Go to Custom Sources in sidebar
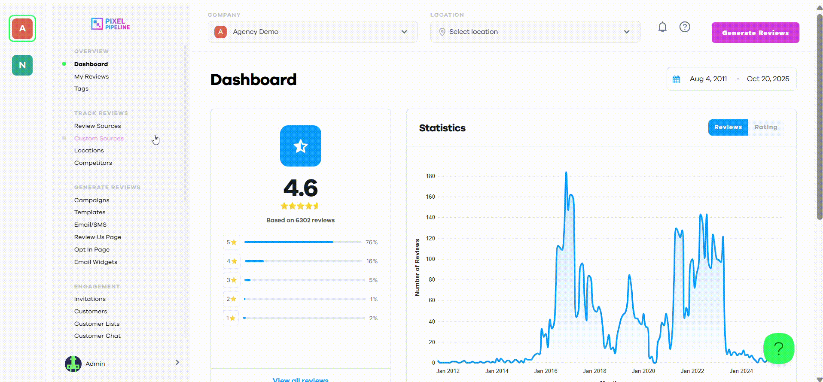 (x=99, y=138)
